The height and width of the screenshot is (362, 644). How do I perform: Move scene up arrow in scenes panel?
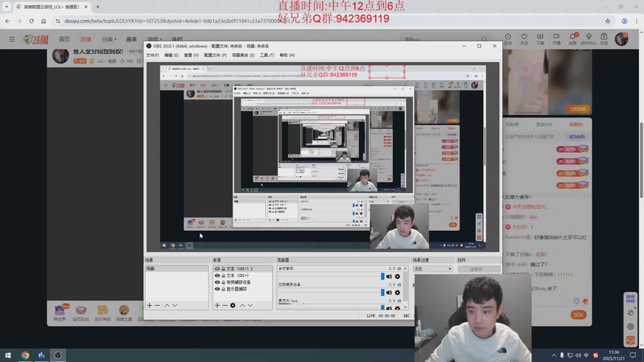click(x=167, y=306)
